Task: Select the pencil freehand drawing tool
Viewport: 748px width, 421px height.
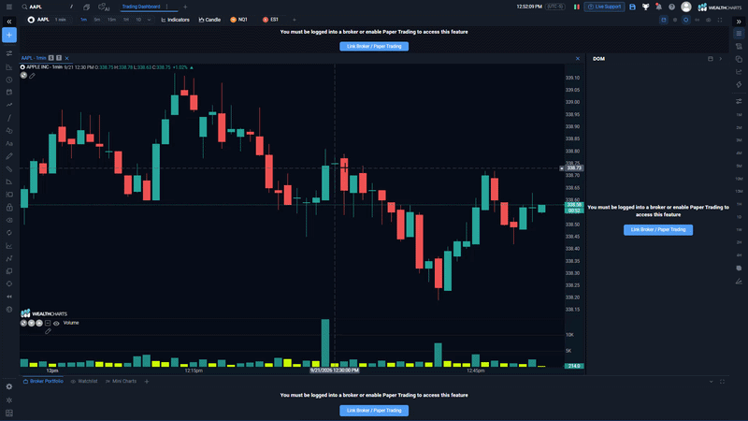Action: click(9, 156)
